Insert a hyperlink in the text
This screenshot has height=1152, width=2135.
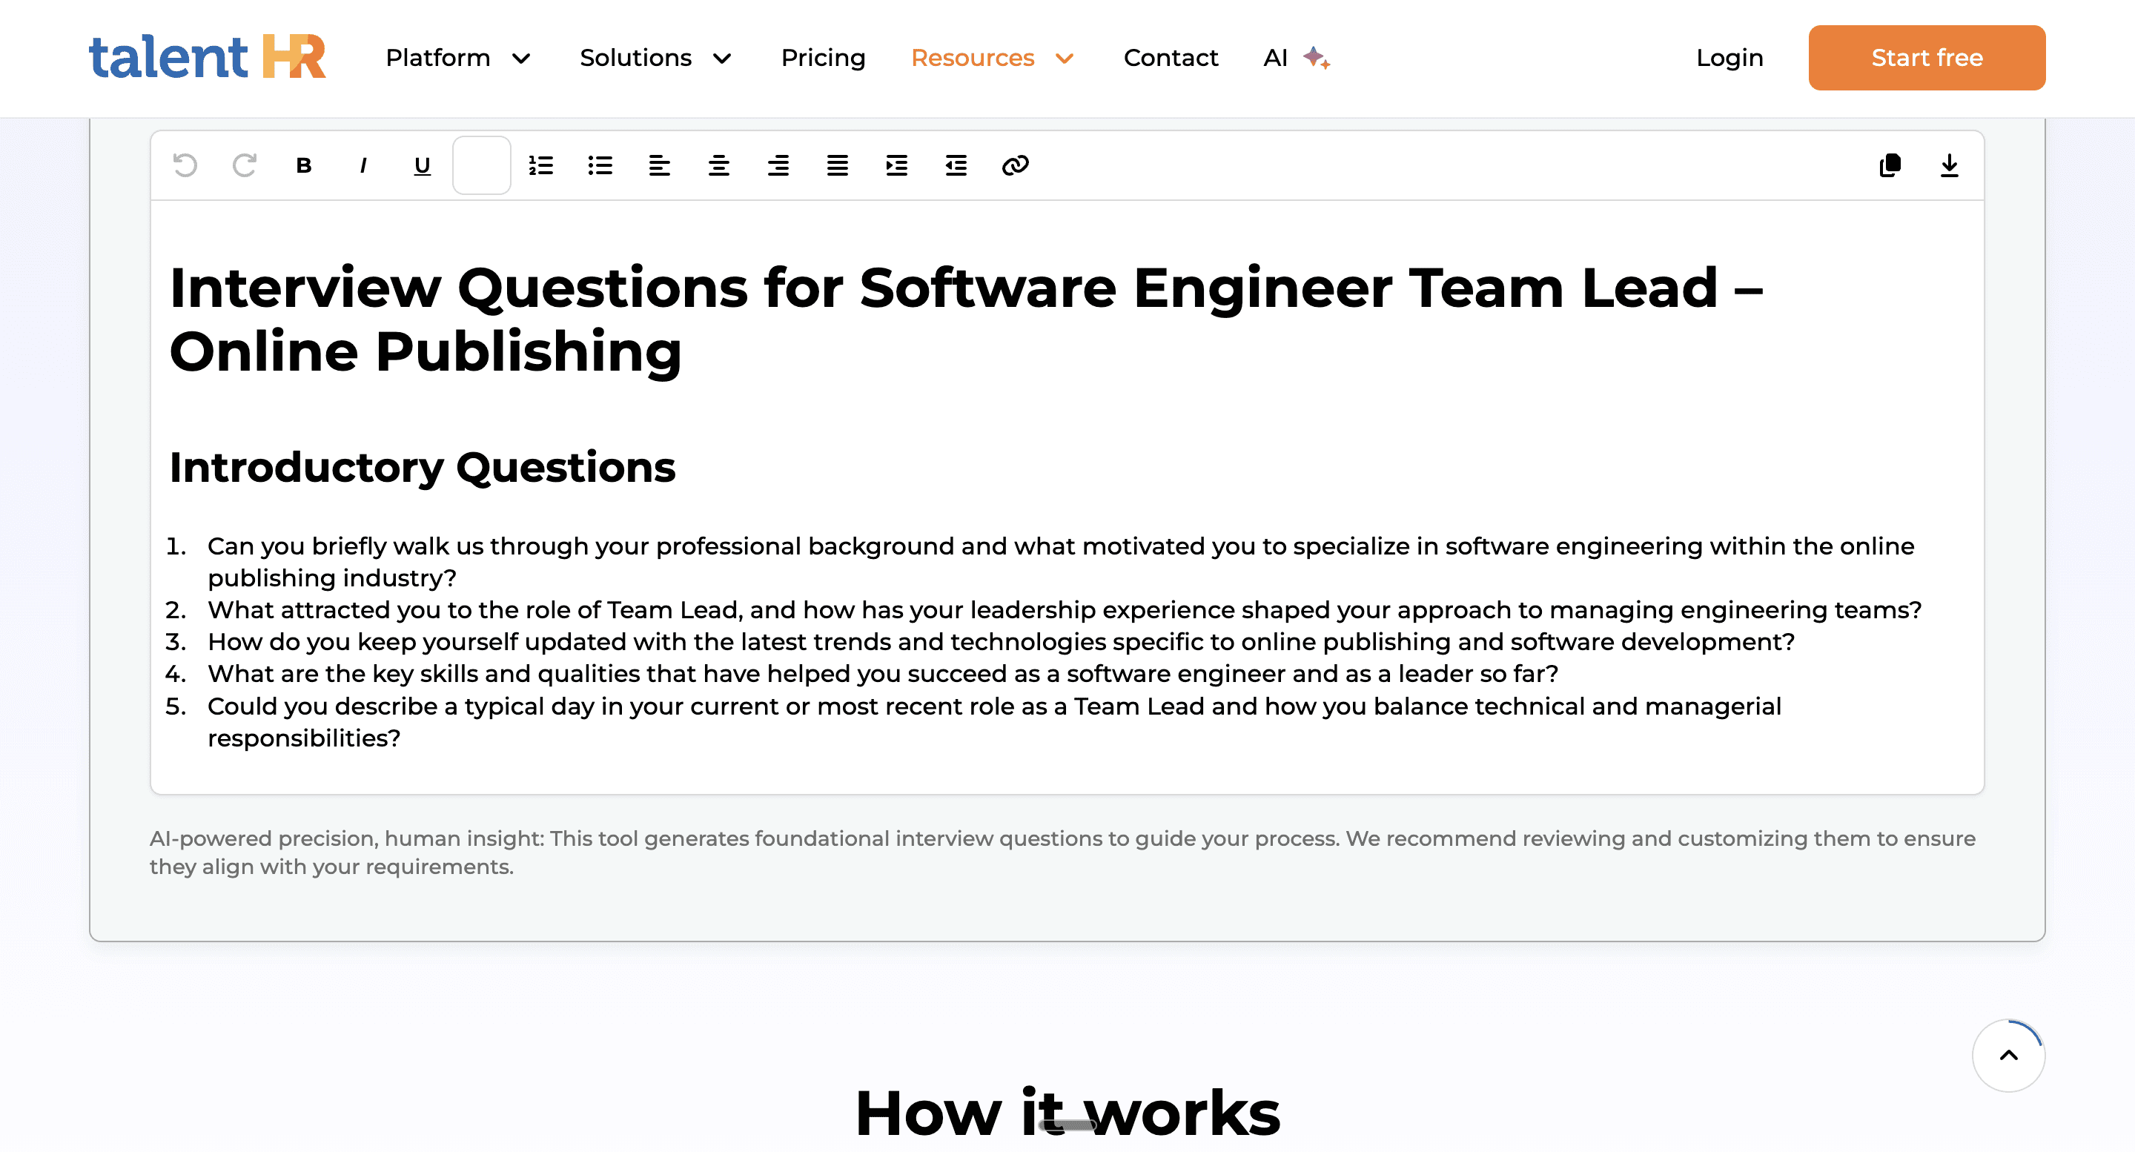tap(1017, 165)
